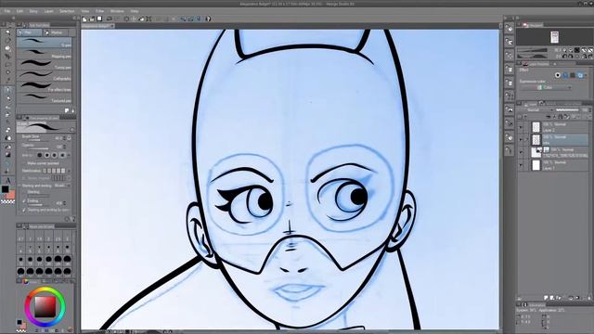This screenshot has height=334, width=594.
Task: Toggle the Ending checkbox
Action: 24,201
